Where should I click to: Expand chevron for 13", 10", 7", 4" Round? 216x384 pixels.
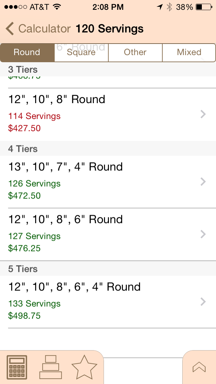click(x=203, y=182)
